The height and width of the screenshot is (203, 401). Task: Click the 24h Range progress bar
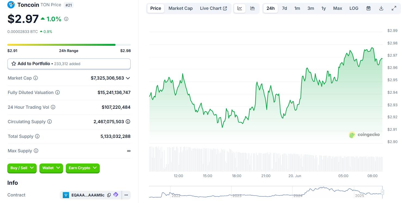(69, 45)
